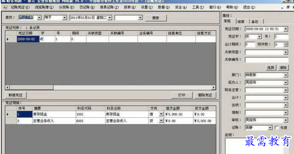Open the 数据 menu
Viewport: 294px width, 154px height.
point(164,7)
